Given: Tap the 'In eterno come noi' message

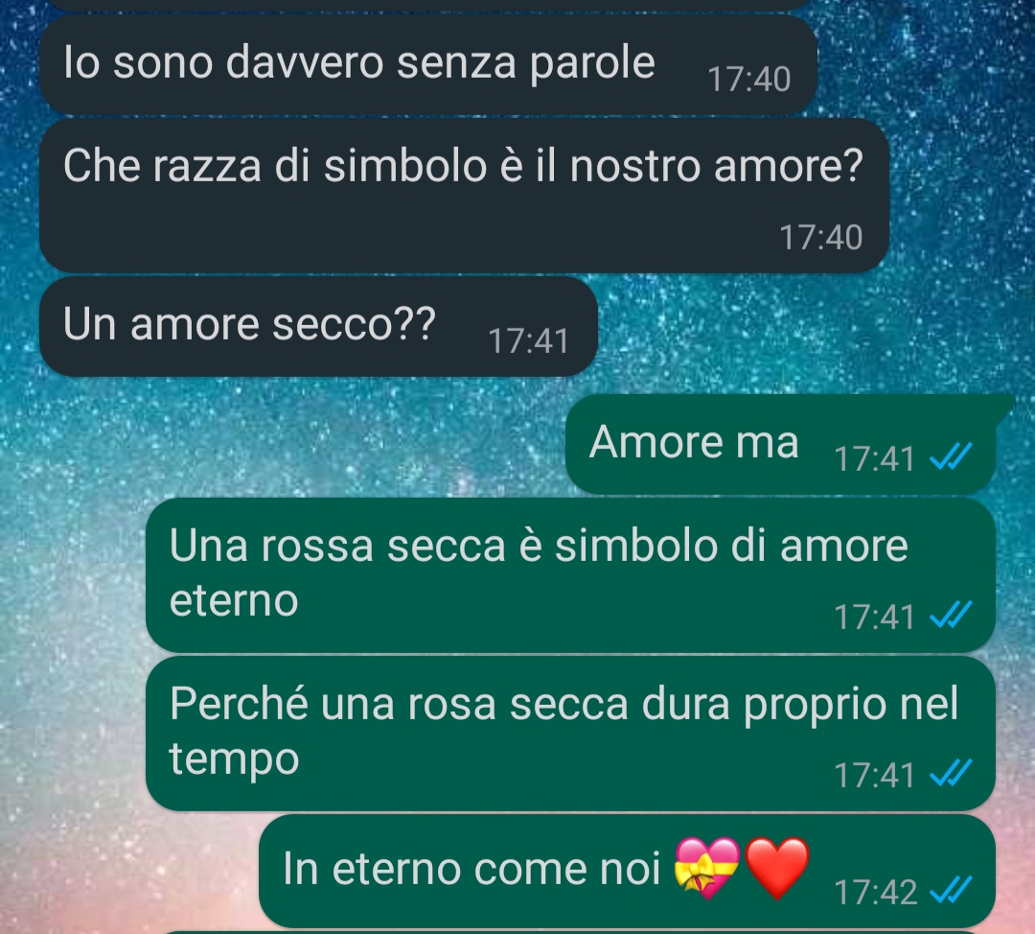Looking at the screenshot, I should click(x=627, y=871).
